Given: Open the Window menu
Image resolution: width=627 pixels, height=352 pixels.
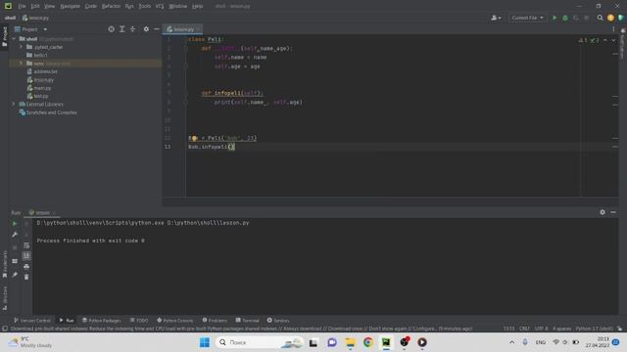Looking at the screenshot, I should (178, 6).
